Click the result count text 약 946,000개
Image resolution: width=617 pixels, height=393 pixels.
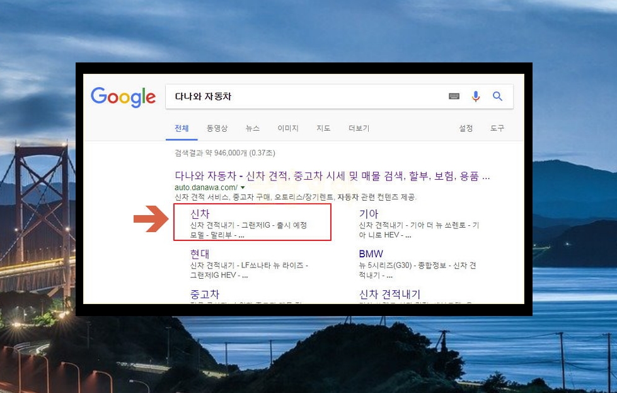226,153
